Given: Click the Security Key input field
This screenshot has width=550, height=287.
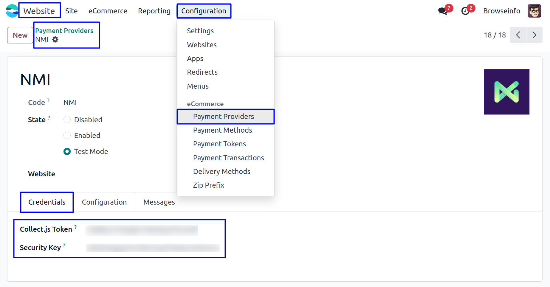Looking at the screenshot, I should [x=153, y=248].
